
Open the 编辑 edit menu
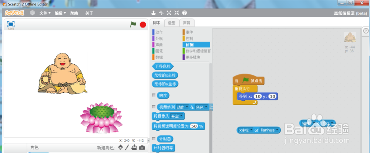pyautogui.click(x=60, y=13)
